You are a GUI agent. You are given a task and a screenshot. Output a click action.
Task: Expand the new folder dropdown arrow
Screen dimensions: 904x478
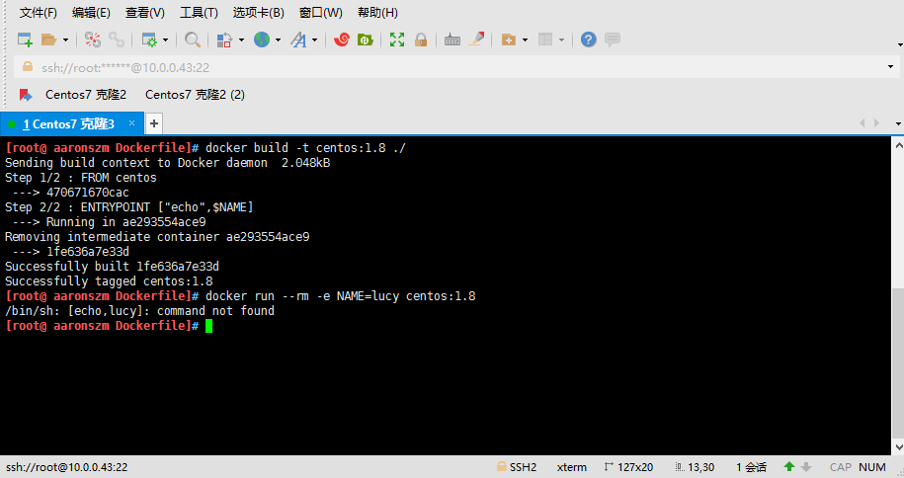click(525, 40)
